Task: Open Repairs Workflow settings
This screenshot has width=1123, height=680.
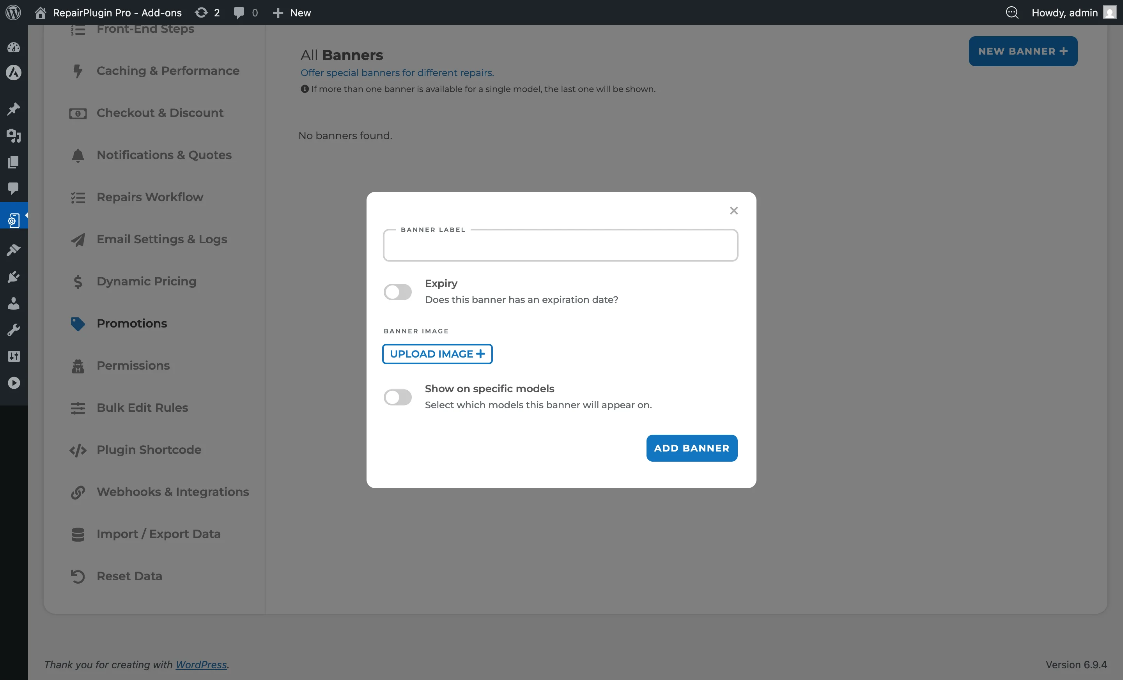Action: tap(150, 197)
